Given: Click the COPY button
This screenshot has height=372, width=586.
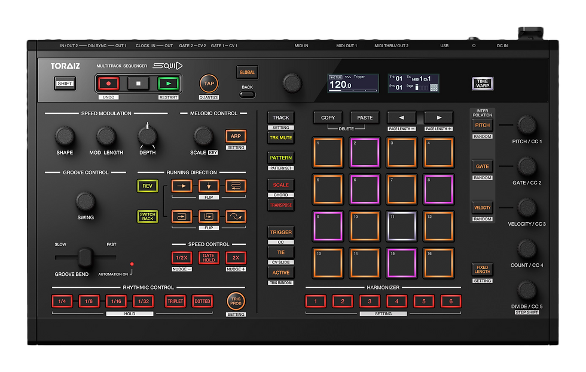Looking at the screenshot, I should click(x=328, y=118).
